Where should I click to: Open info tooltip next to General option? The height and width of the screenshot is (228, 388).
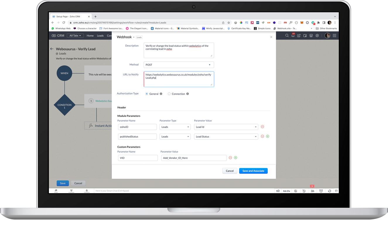(x=161, y=94)
